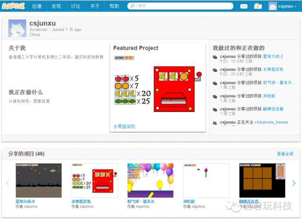Image resolution: width=302 pixels, height=221 pixels.
Task: Open 贪吃蛇 link in activity feed
Action: [269, 96]
